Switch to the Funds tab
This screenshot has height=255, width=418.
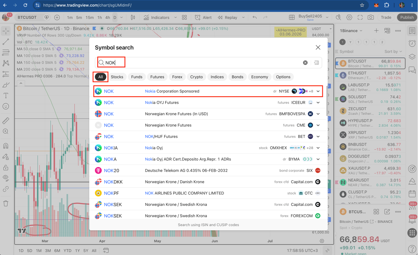click(137, 77)
